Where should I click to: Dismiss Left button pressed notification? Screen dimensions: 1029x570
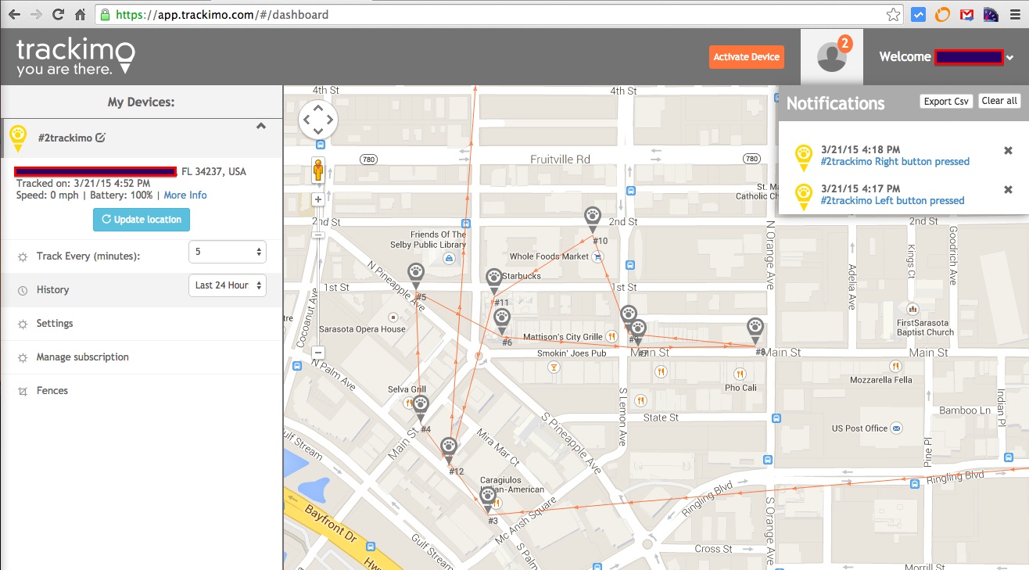pyautogui.click(x=1008, y=189)
